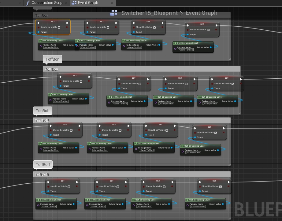This screenshot has height=221, width=282.
Task: Enable Should be Visible on first SET in ToffBoff group
Action: 69,186
